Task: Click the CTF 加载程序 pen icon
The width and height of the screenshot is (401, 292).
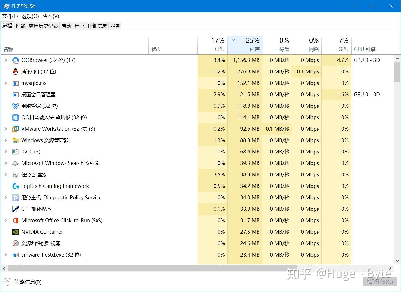Action: [x=16, y=209]
